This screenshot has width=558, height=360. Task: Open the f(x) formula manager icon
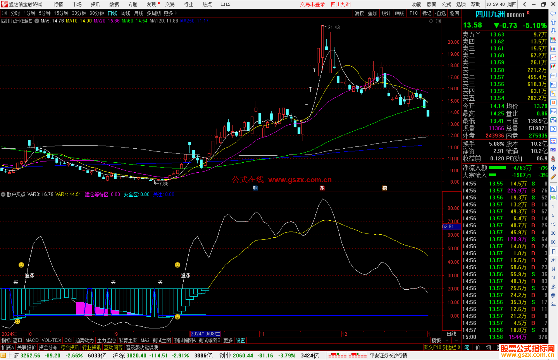tap(553, 120)
